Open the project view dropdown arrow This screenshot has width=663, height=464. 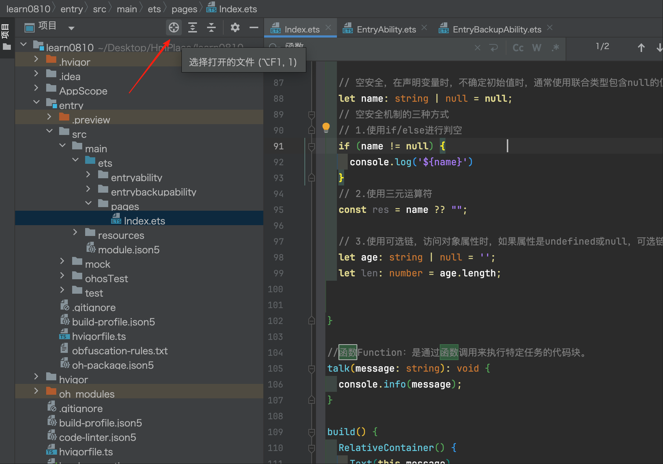[71, 28]
